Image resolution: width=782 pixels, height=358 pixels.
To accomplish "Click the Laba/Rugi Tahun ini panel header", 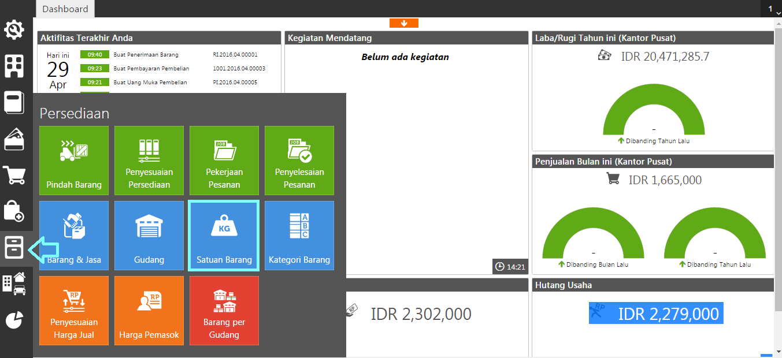I will [x=653, y=38].
